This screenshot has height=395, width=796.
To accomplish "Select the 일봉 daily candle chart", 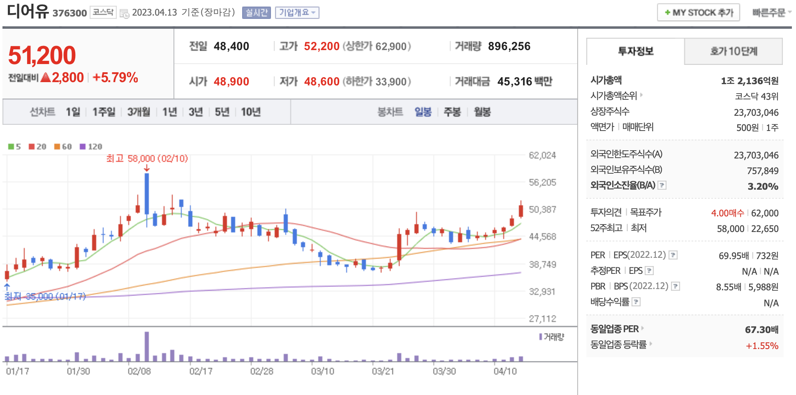I will click(423, 112).
